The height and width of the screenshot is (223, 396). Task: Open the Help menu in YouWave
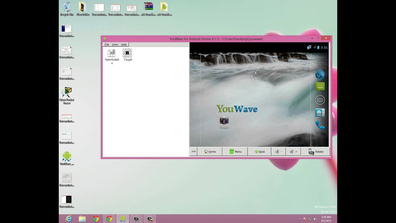click(124, 45)
